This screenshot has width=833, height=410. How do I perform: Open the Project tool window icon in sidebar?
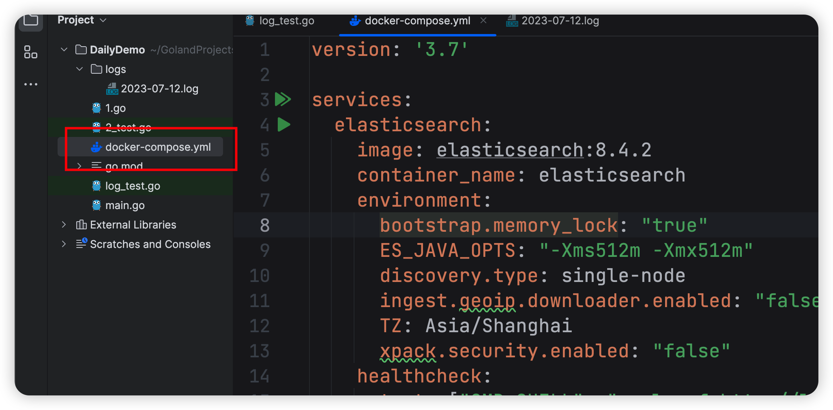(x=30, y=21)
